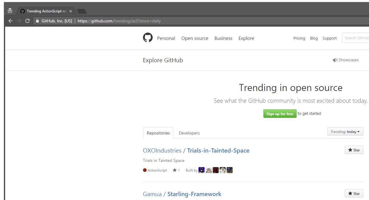This screenshot has width=369, height=200.
Task: Star the Trials-in-Tainted-Space repository
Action: (x=354, y=150)
